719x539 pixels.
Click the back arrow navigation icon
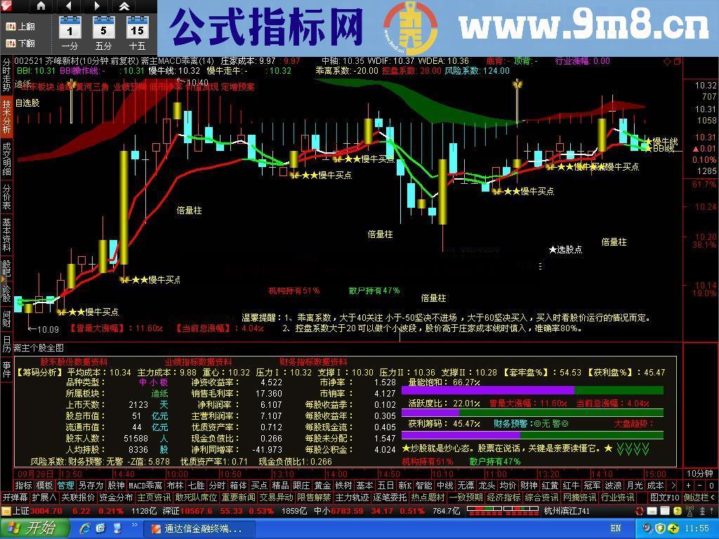point(68,6)
